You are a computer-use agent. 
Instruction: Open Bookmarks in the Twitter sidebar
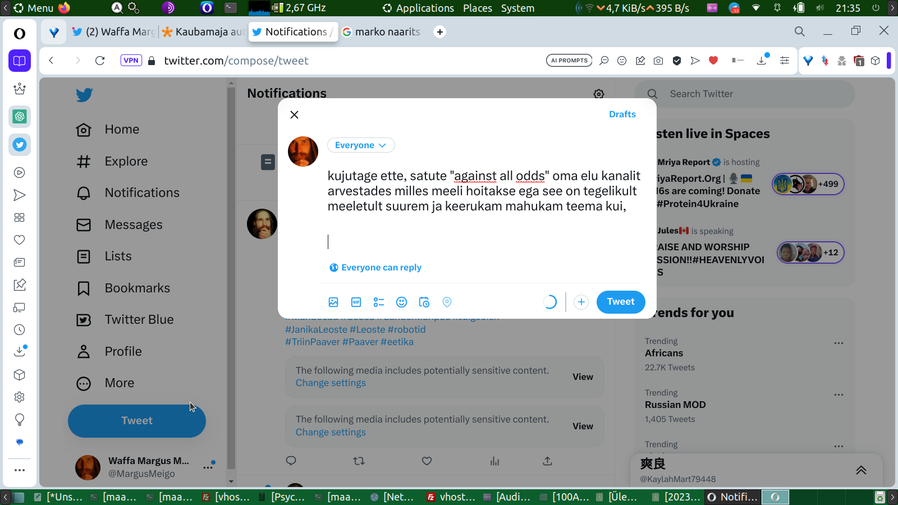[123, 288]
